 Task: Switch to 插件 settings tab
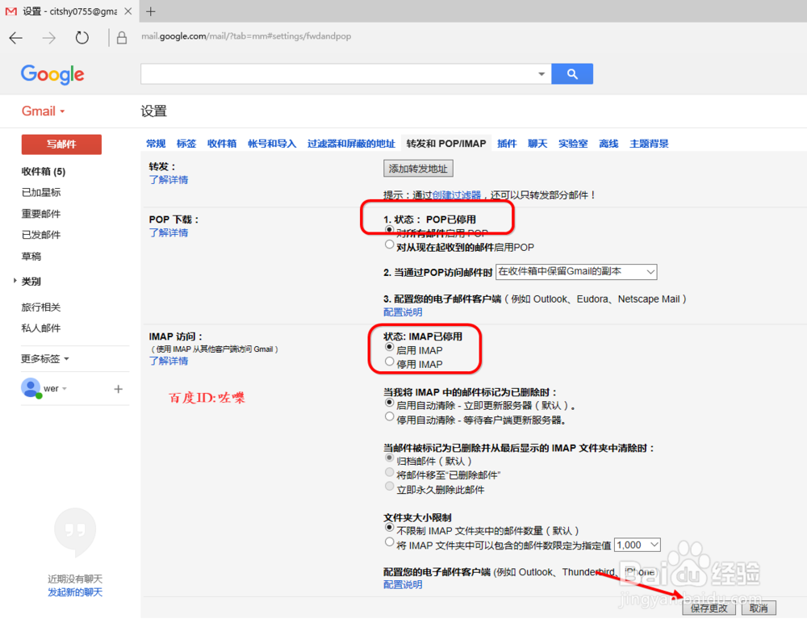tap(507, 144)
